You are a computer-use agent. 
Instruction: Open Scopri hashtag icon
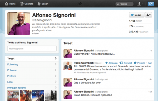[x=39, y=4]
